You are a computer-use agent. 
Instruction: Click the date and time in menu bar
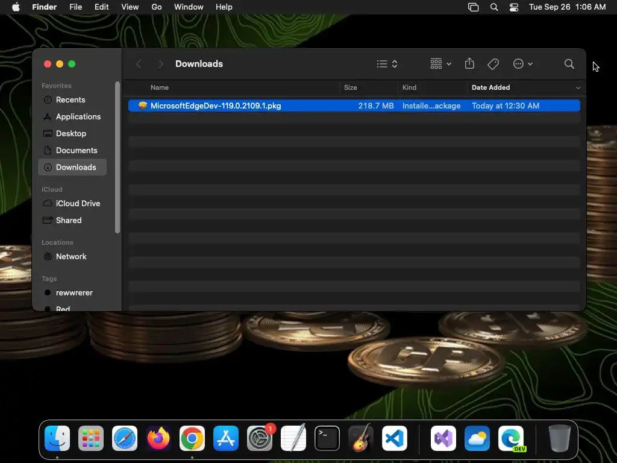567,7
